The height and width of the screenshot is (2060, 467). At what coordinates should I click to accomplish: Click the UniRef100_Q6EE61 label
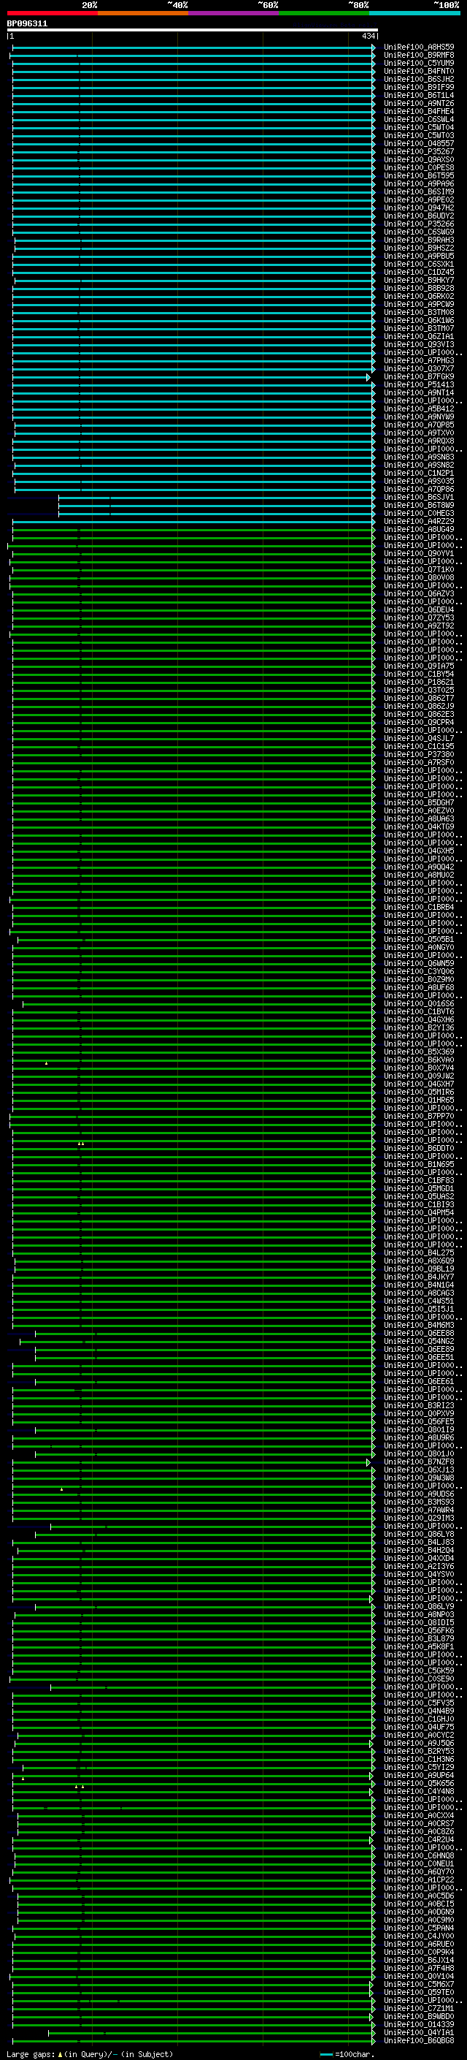point(419,1381)
